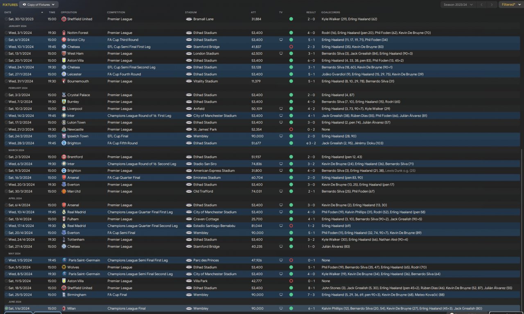Open the Copy of Fixtures view dropdown
524x314 pixels.
(x=39, y=4)
